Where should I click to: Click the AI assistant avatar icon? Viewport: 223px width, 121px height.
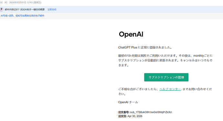point(2,9)
